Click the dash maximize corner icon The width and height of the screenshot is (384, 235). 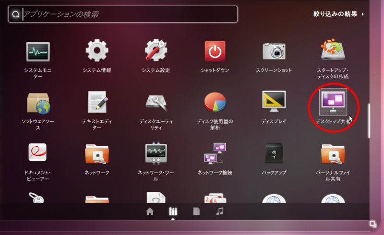(x=373, y=224)
